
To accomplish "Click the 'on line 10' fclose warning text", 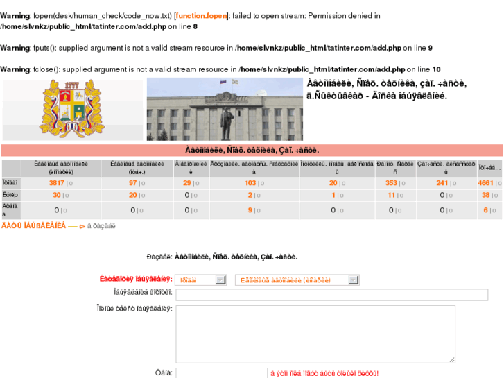I will (x=424, y=69).
